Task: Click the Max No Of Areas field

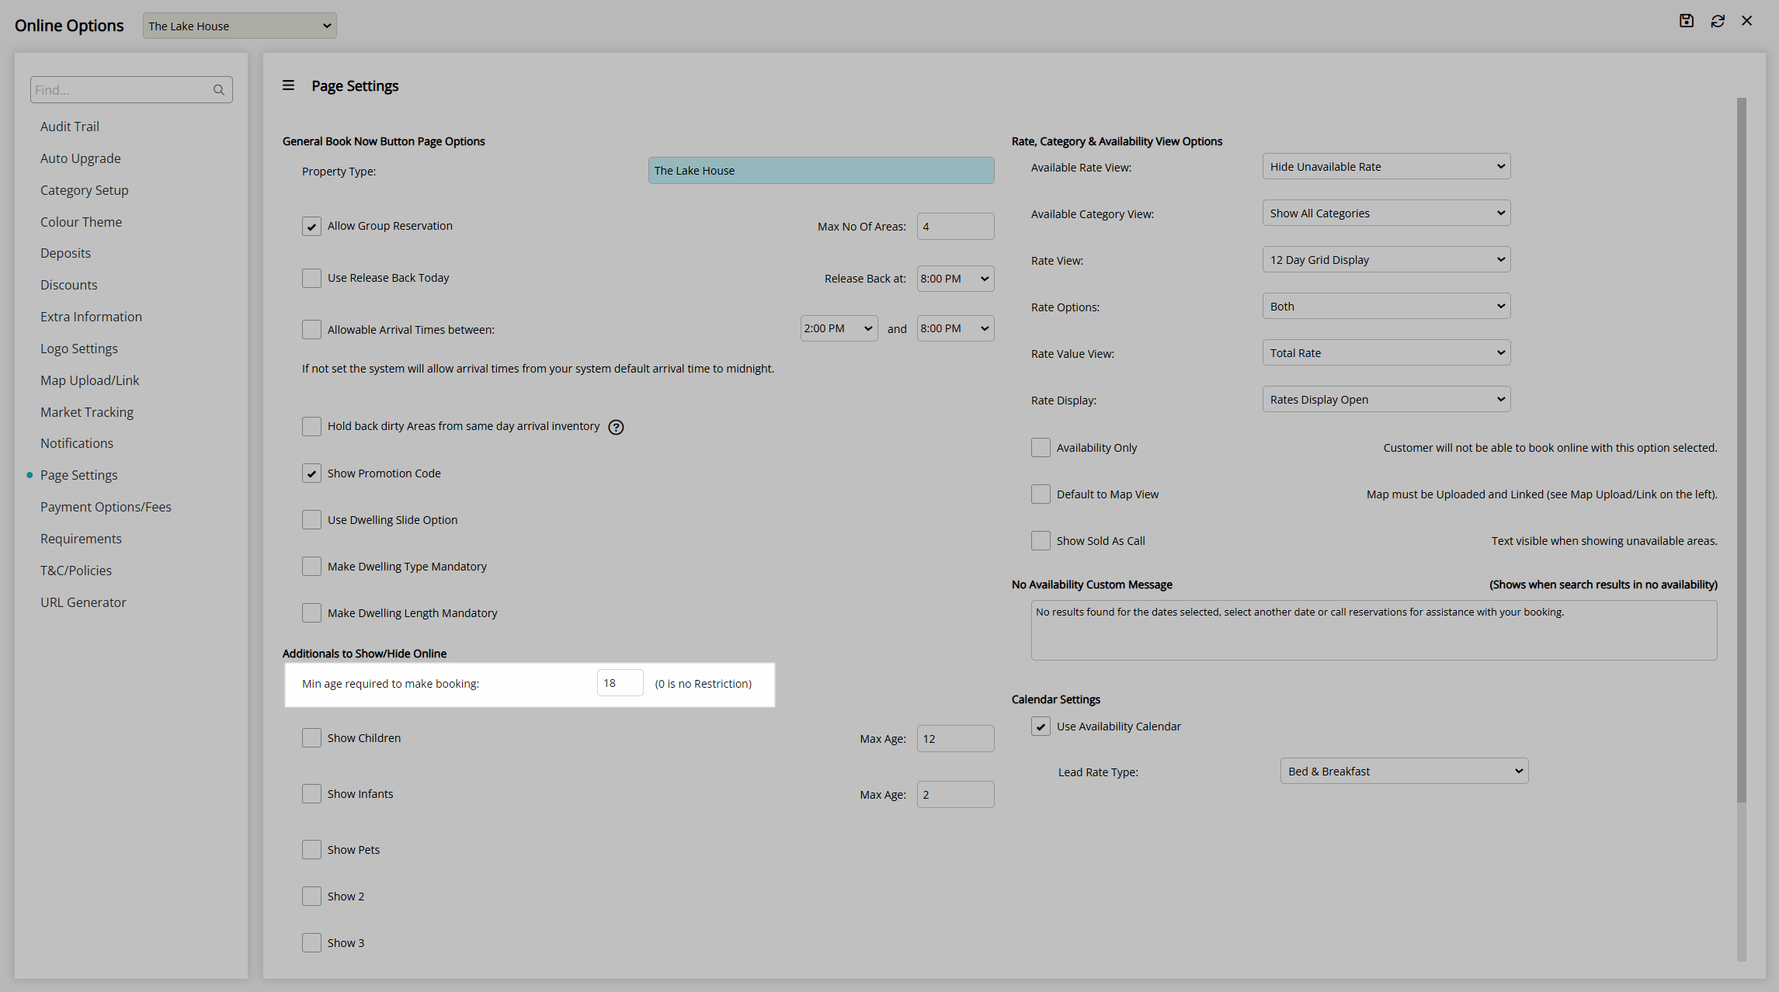Action: point(955,227)
